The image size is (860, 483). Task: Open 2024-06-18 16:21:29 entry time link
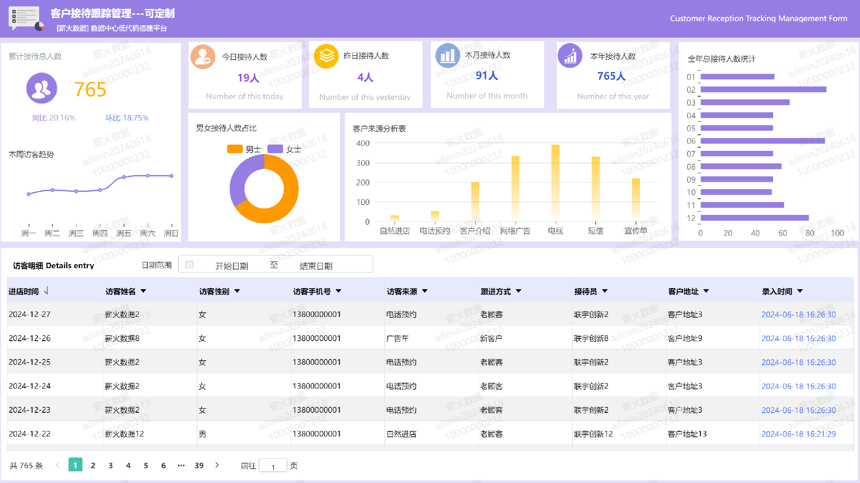[x=799, y=434]
